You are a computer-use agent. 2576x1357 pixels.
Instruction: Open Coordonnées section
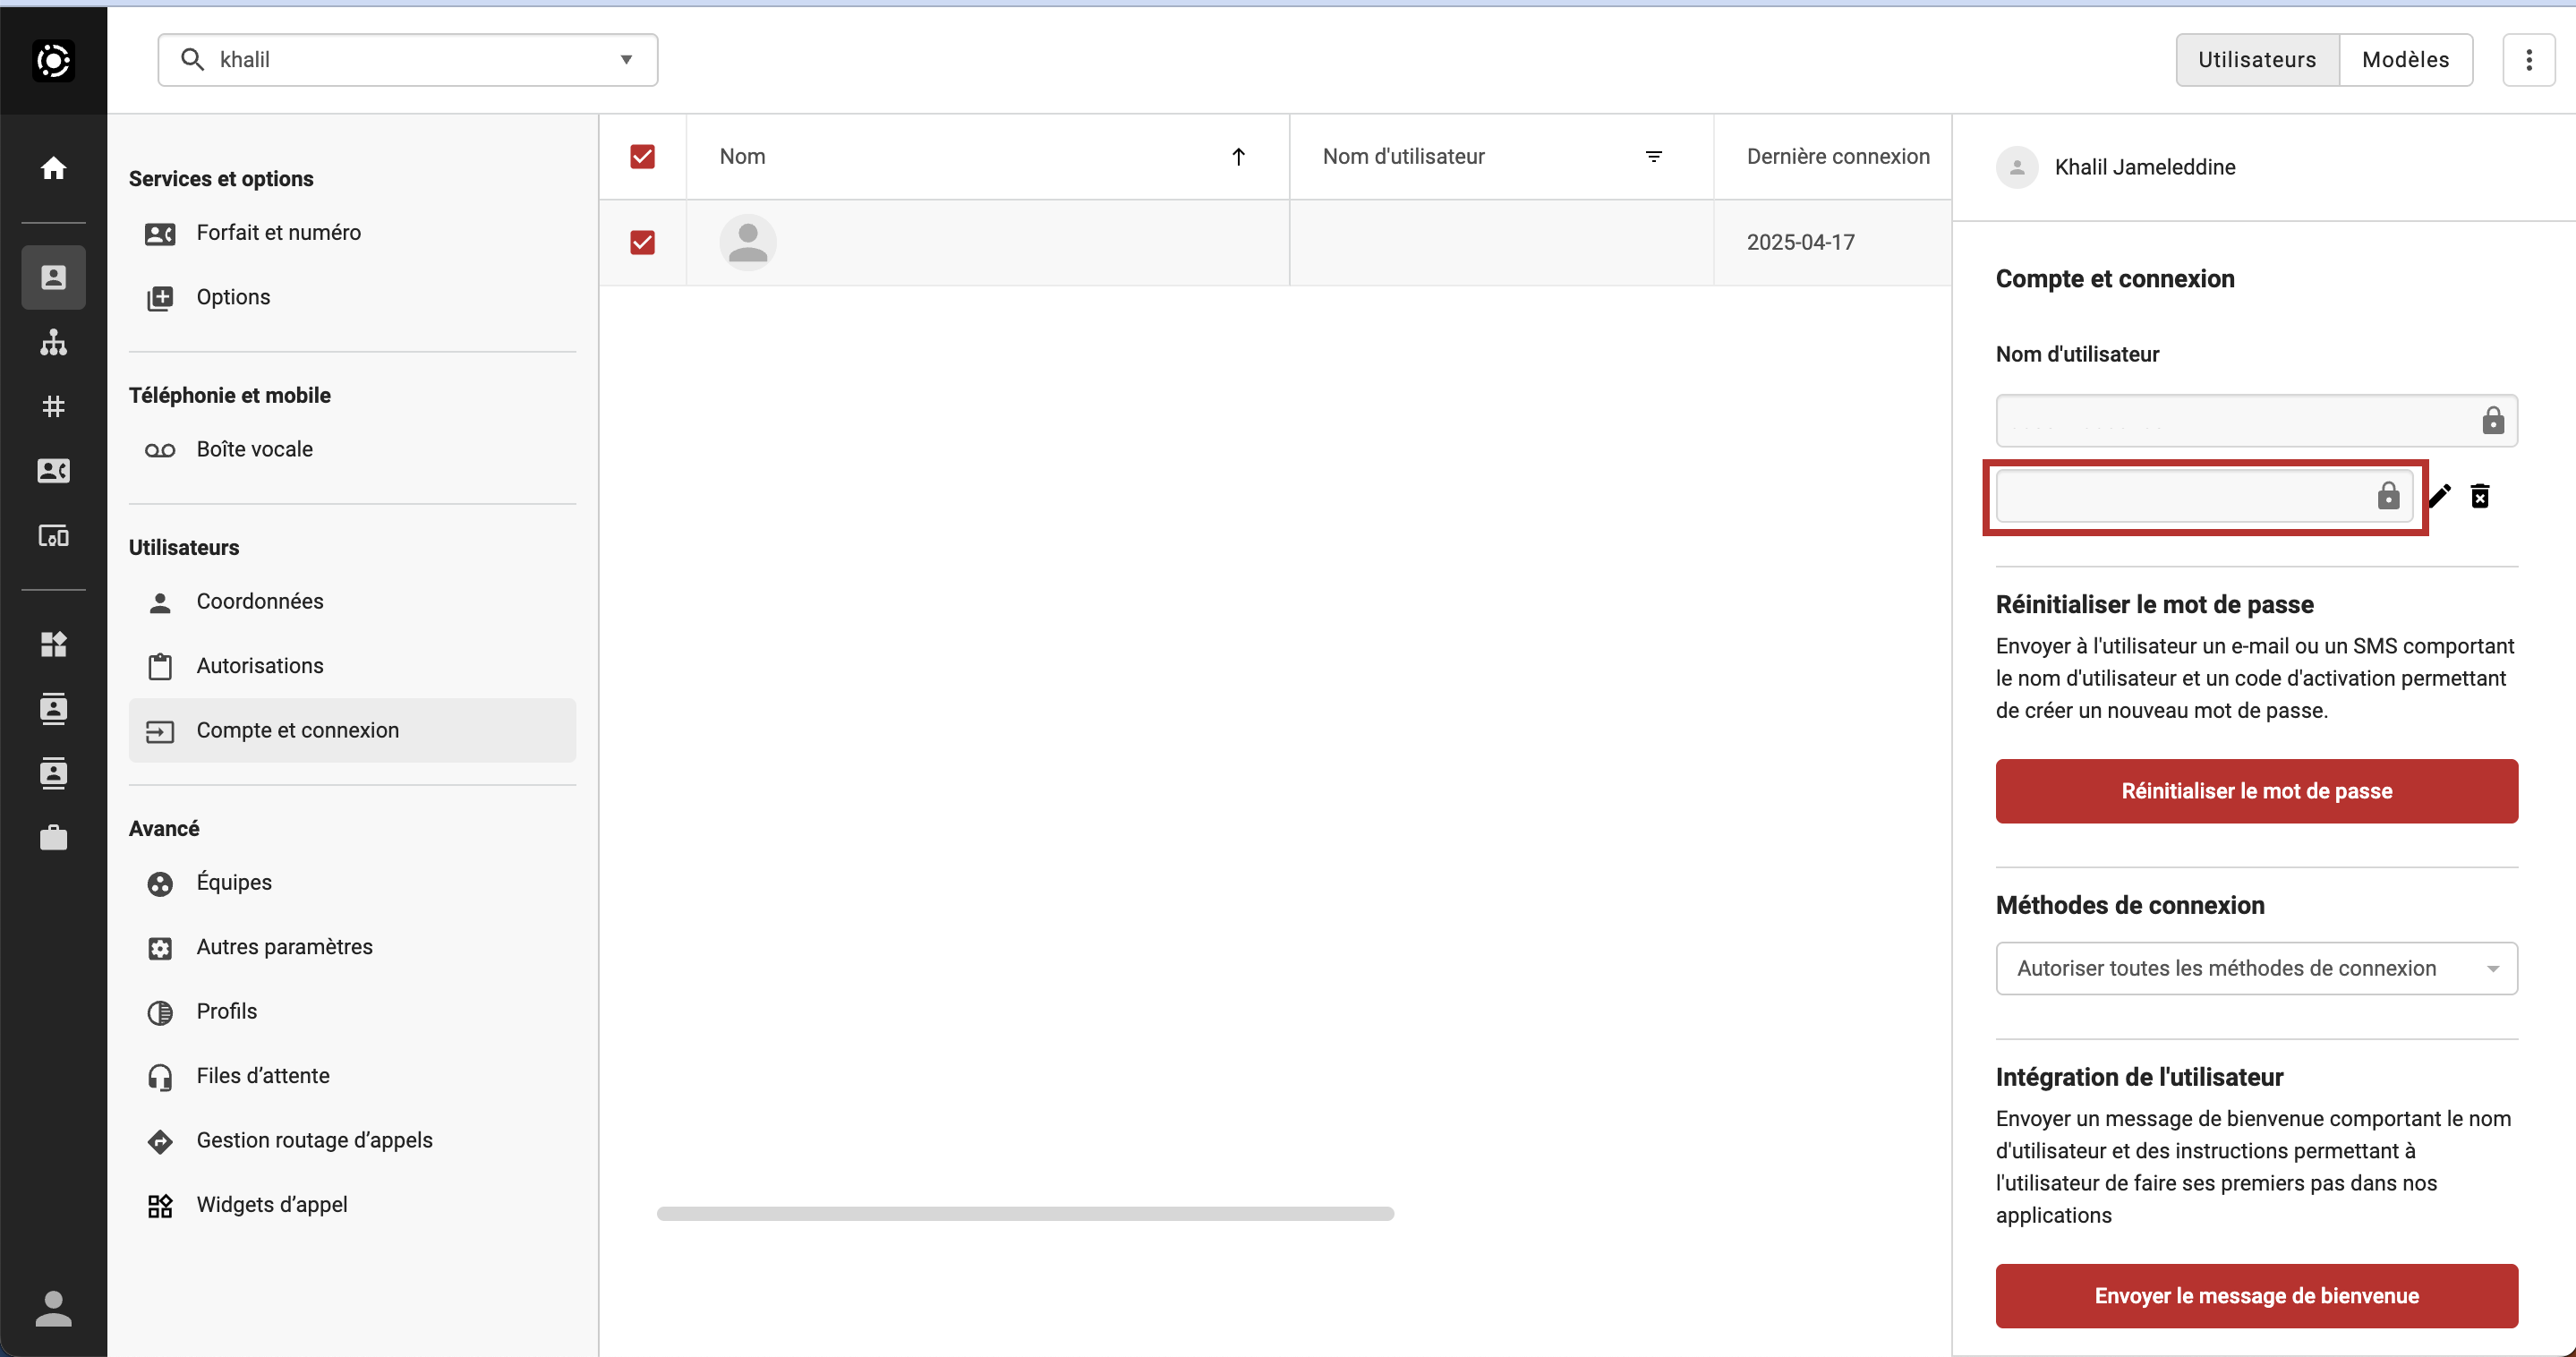[352, 602]
